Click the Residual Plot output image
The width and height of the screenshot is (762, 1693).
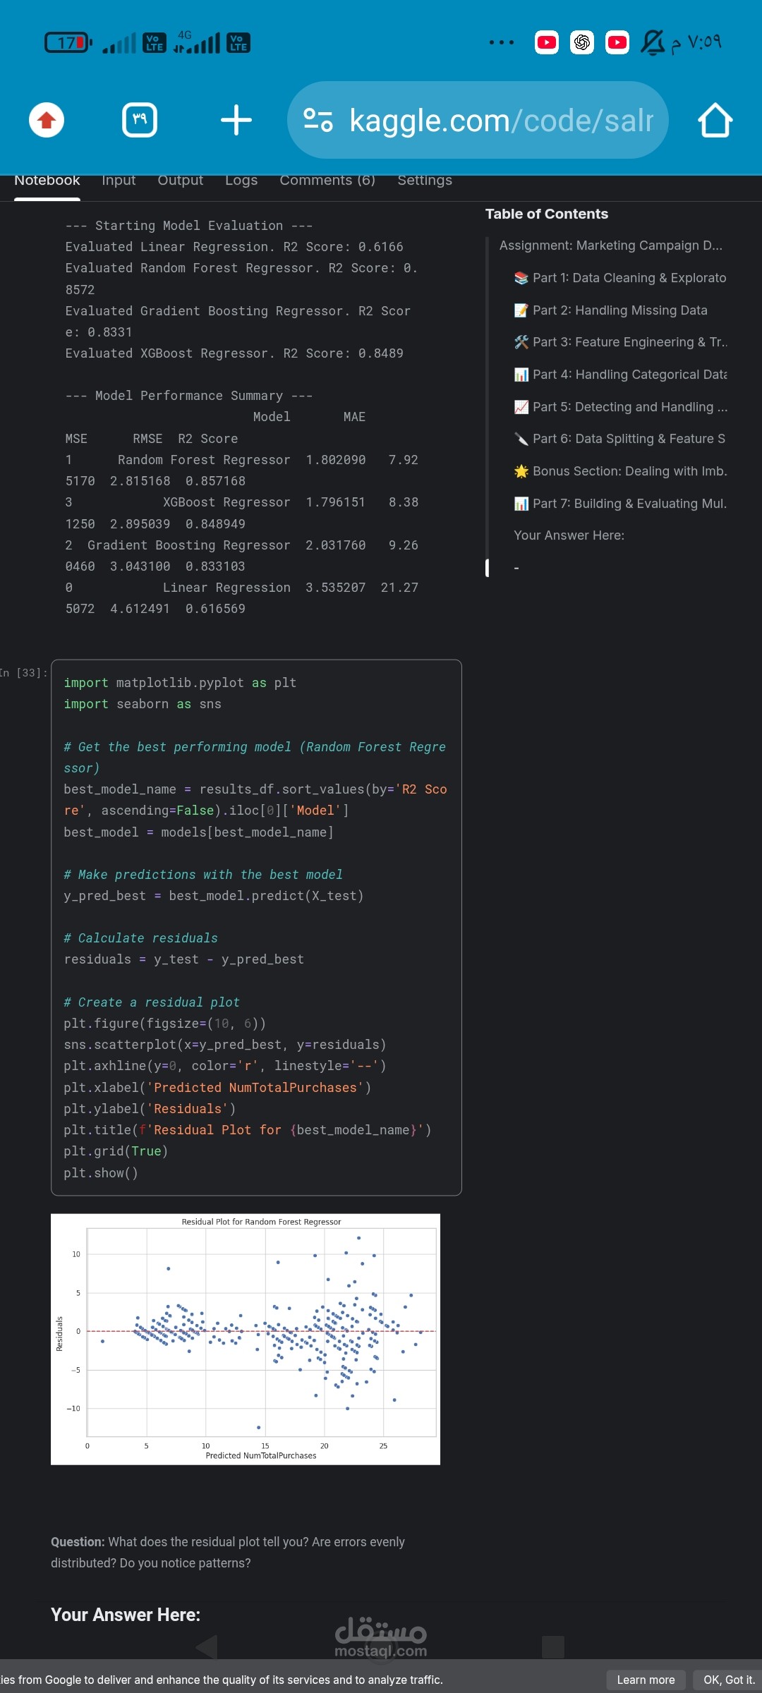[246, 1339]
